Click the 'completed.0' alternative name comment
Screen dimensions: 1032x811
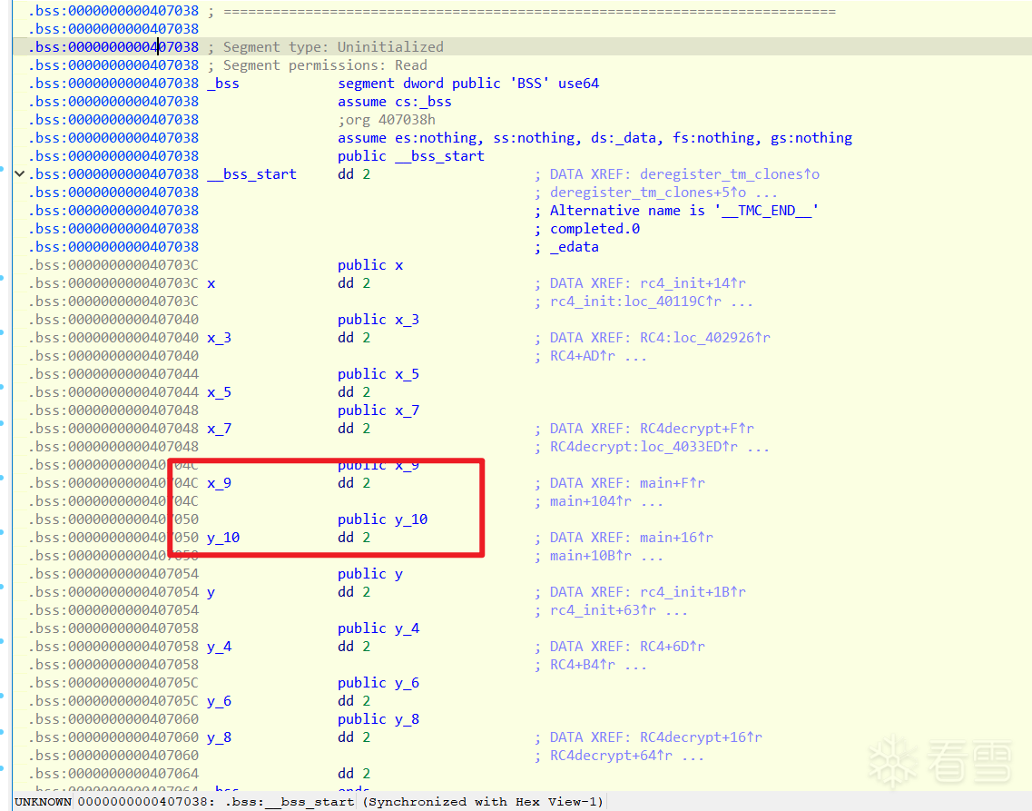tap(595, 229)
